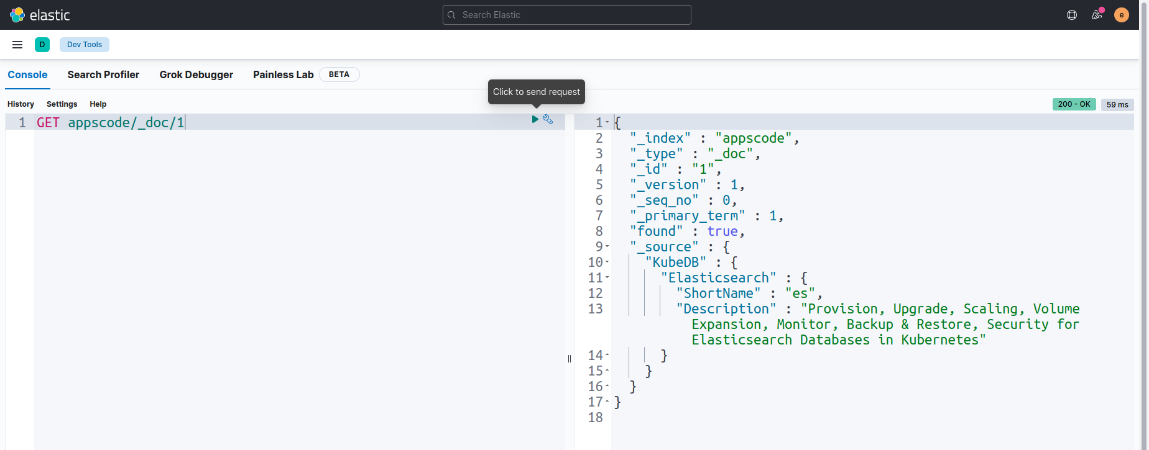
Task: Open console Settings
Action: click(62, 104)
